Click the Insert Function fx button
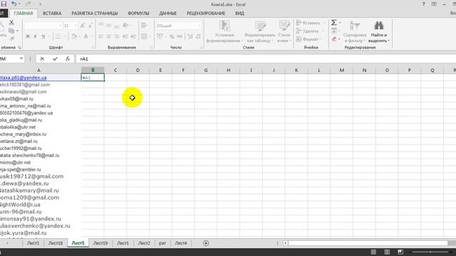The height and width of the screenshot is (256, 456). 68,58
